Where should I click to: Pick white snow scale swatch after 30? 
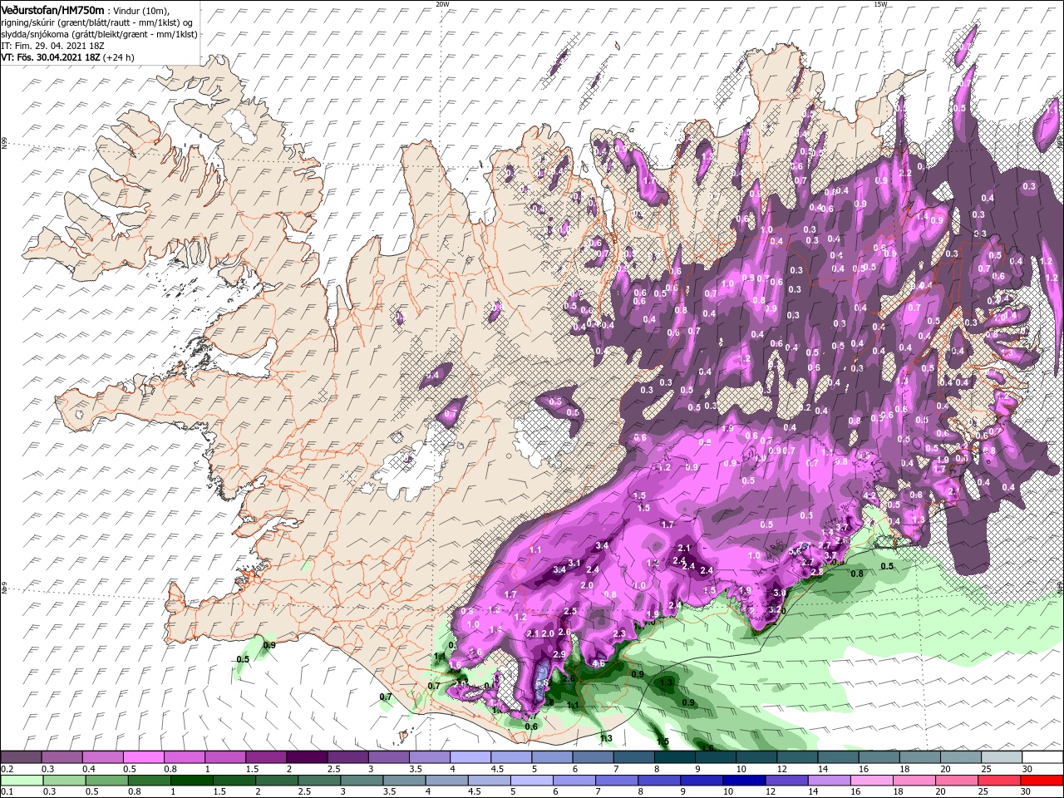[x=1042, y=757]
